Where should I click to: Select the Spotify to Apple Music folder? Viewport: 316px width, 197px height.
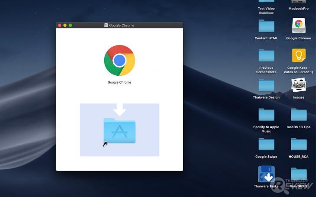pyautogui.click(x=267, y=115)
